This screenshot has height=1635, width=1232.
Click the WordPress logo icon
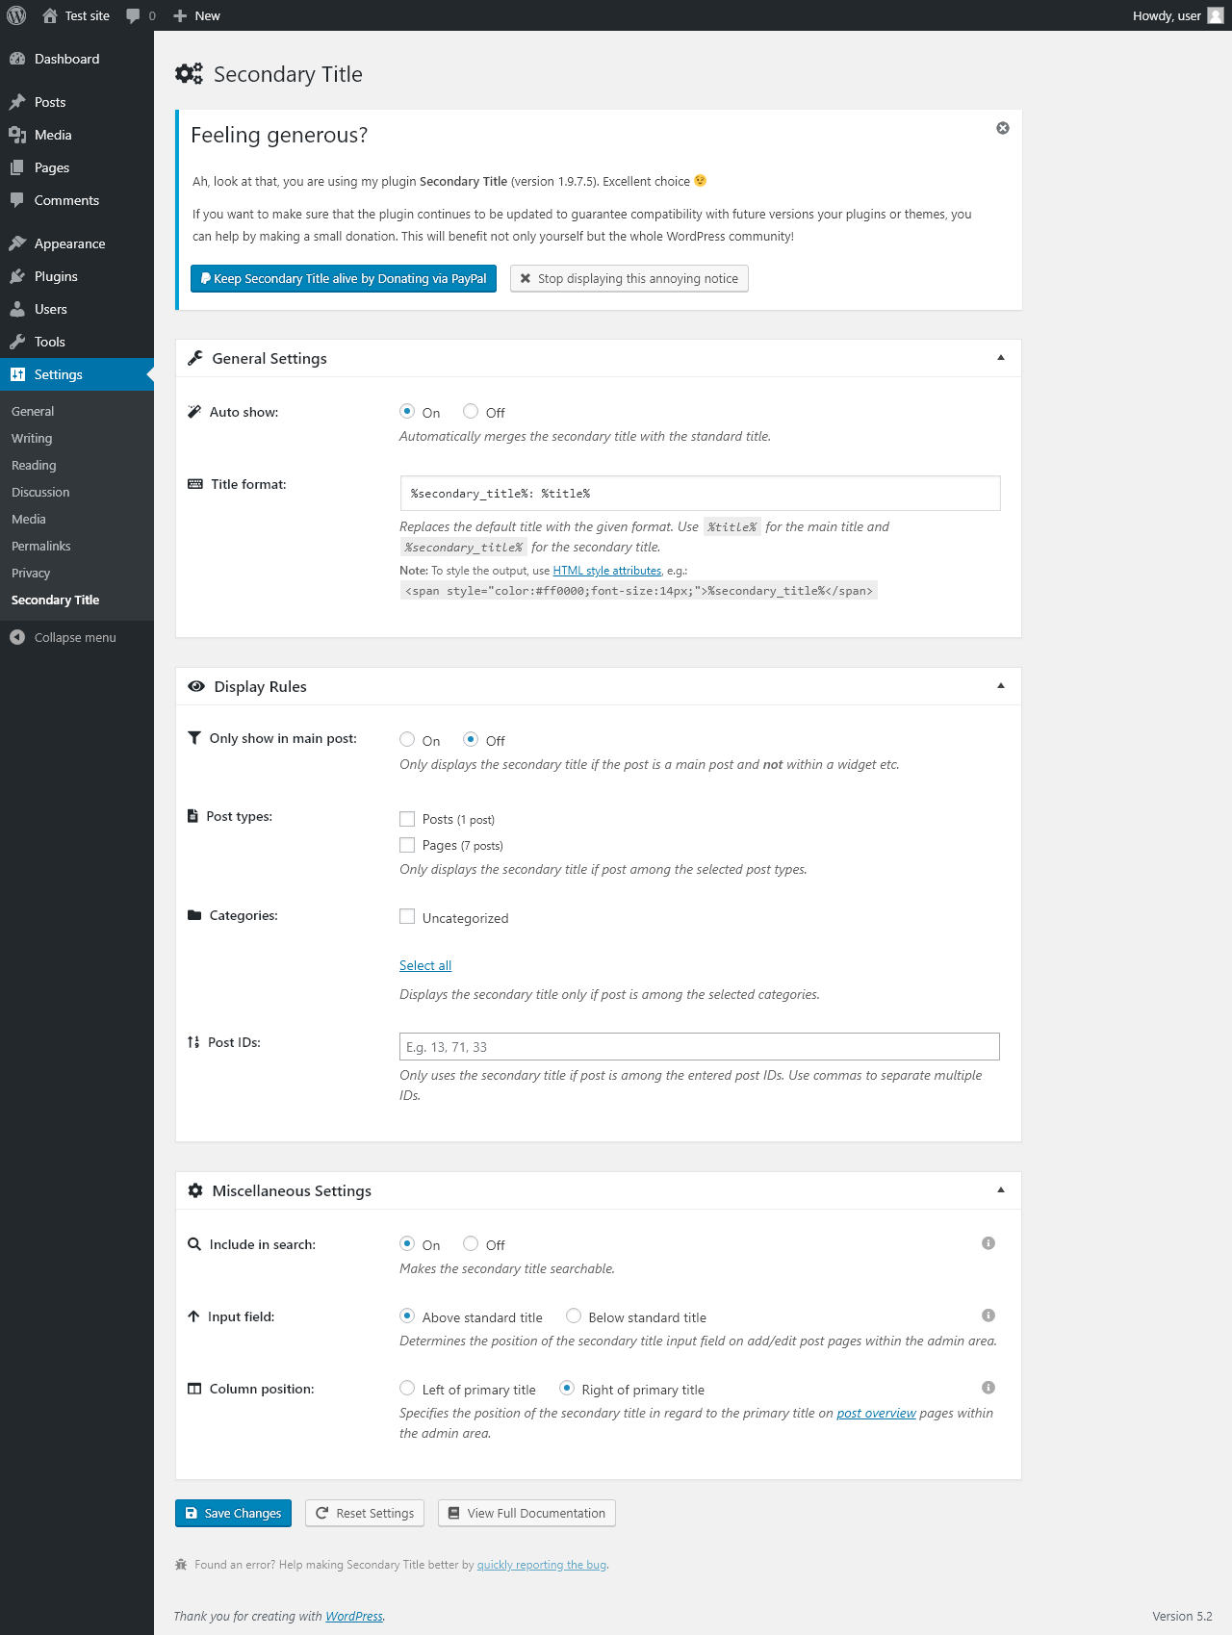pyautogui.click(x=16, y=15)
